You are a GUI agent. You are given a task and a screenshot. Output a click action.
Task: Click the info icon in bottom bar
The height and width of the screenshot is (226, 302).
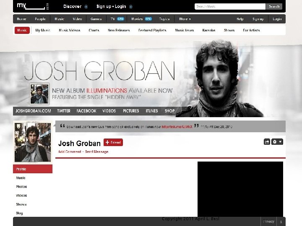(x=281, y=221)
